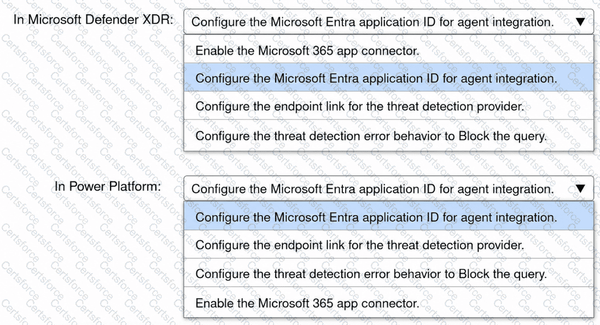Click the Power Platform combo box selected value
Image resolution: width=600 pixels, height=325 pixels.
tap(372, 189)
